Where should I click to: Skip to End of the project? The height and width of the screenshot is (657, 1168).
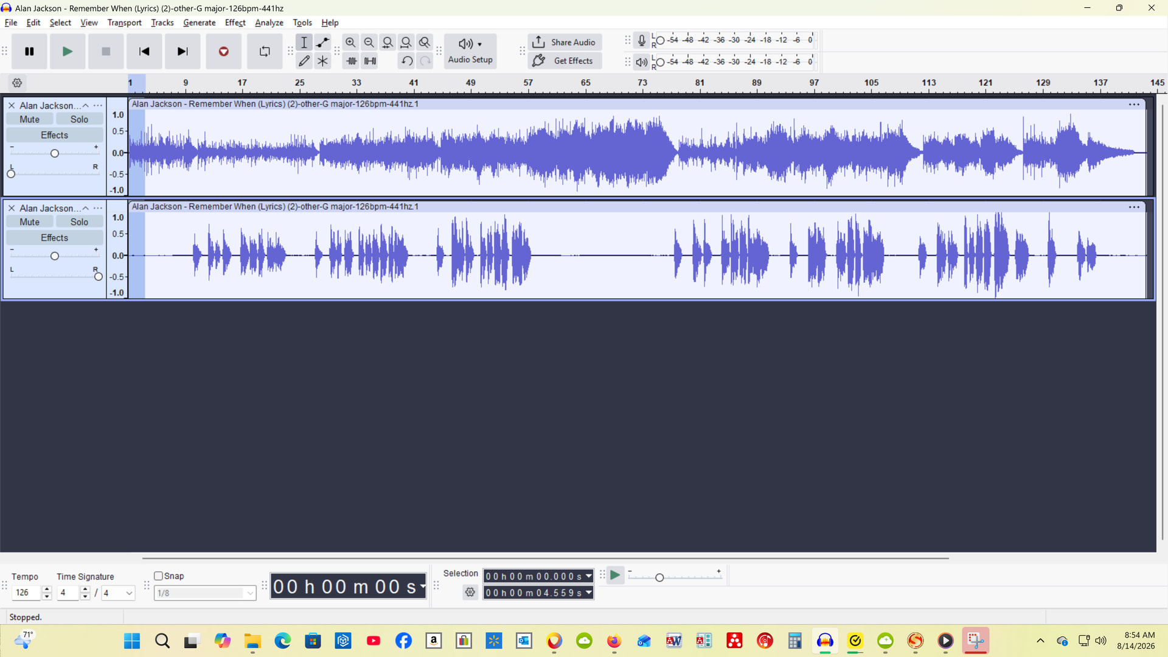pos(182,52)
